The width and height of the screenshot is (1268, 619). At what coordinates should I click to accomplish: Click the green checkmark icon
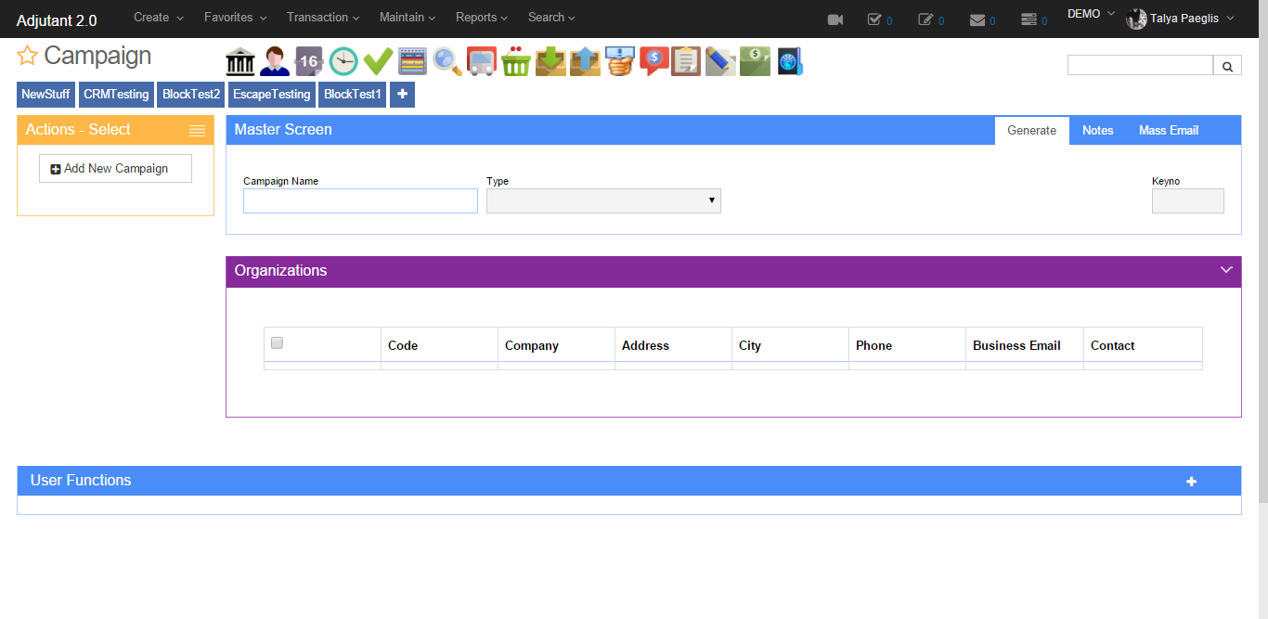(x=378, y=62)
